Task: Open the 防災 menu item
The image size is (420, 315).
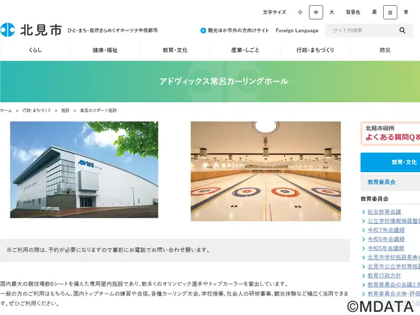Action: tap(385, 50)
